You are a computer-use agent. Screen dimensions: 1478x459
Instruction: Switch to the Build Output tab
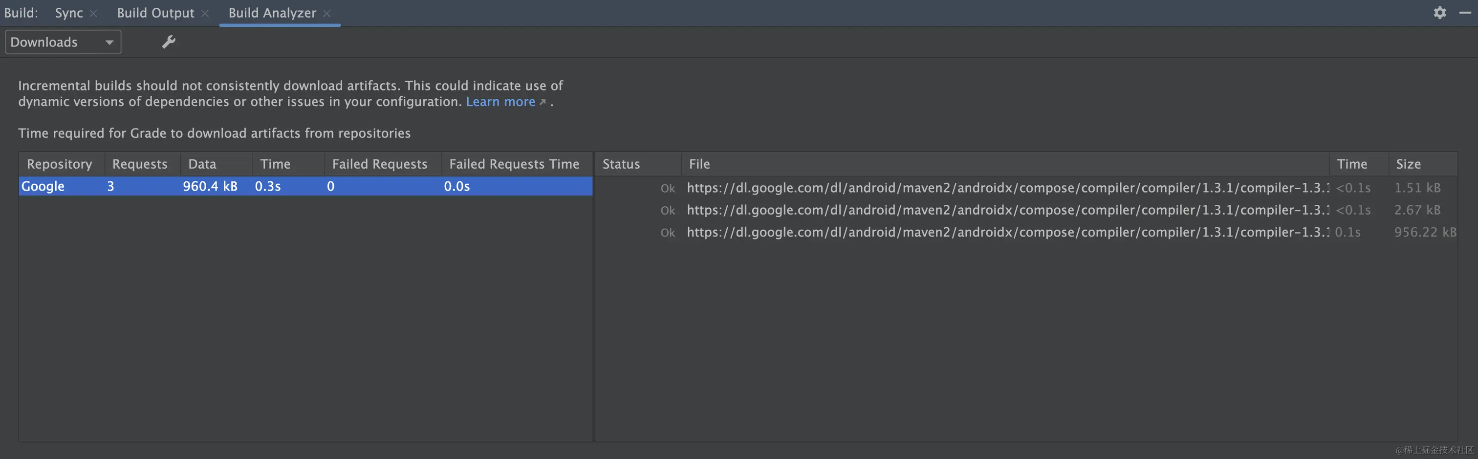(155, 13)
